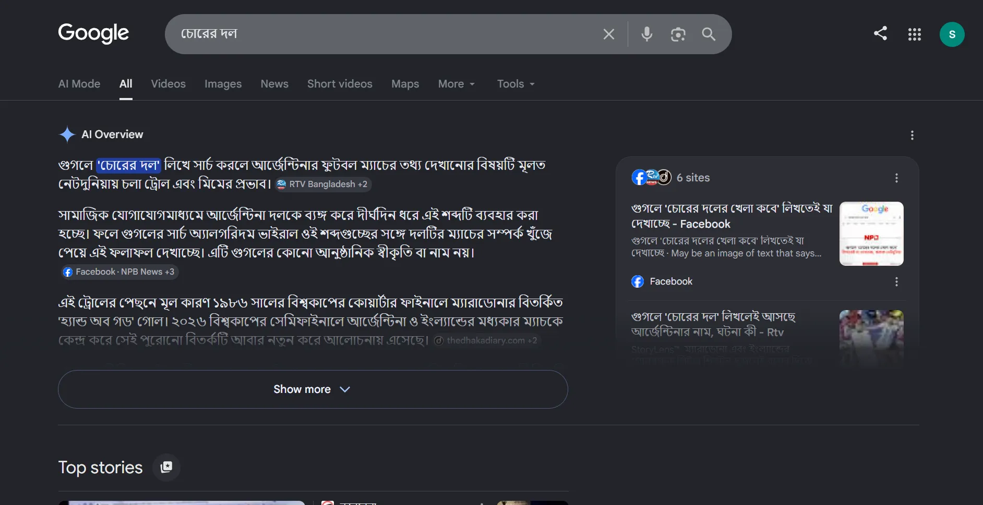Open the Rtv result title link
The image size is (983, 505).
(713, 324)
